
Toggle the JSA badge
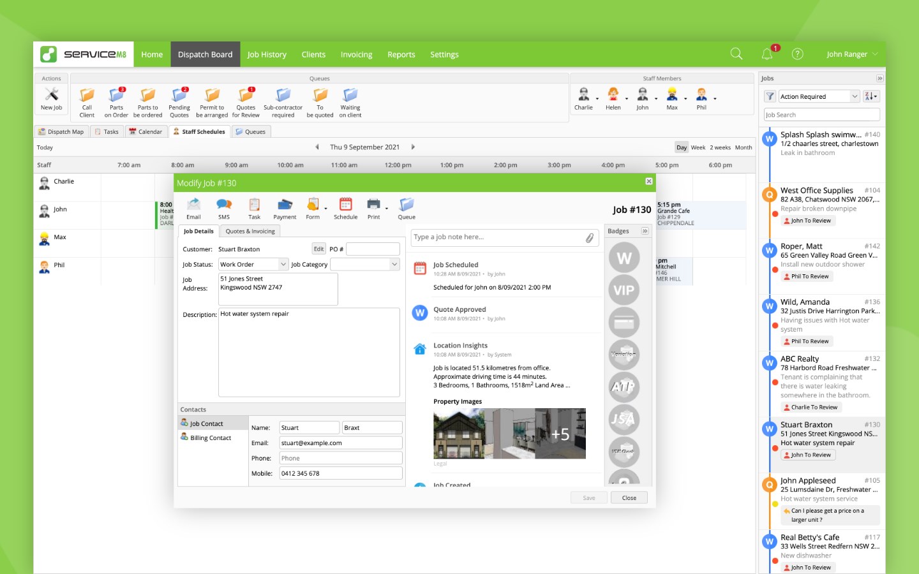point(624,419)
